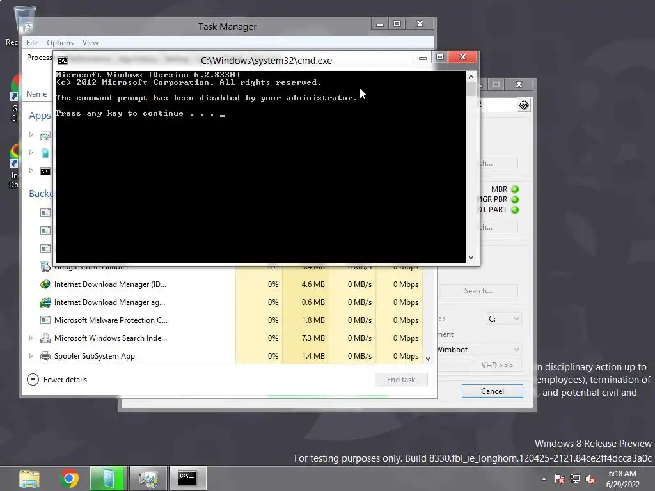The image size is (655, 491).
Task: Click the Internet Download Manager (ID... process icon
Action: 45,284
